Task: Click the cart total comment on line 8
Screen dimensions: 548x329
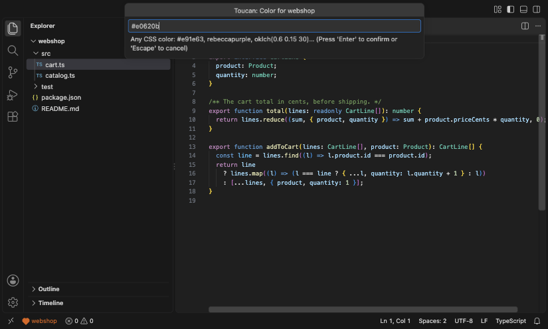Action: (x=295, y=102)
